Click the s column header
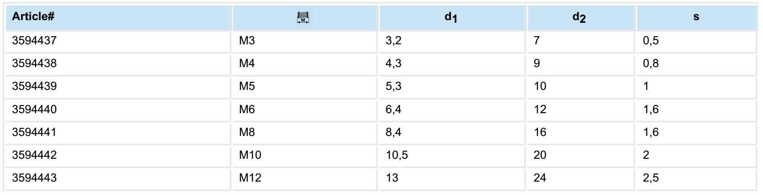Image resolution: width=763 pixels, height=195 pixels. tap(696, 18)
